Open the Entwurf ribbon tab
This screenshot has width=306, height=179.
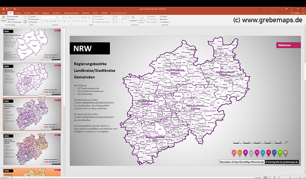point(36,13)
